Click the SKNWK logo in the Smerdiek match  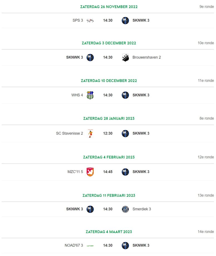point(90,209)
